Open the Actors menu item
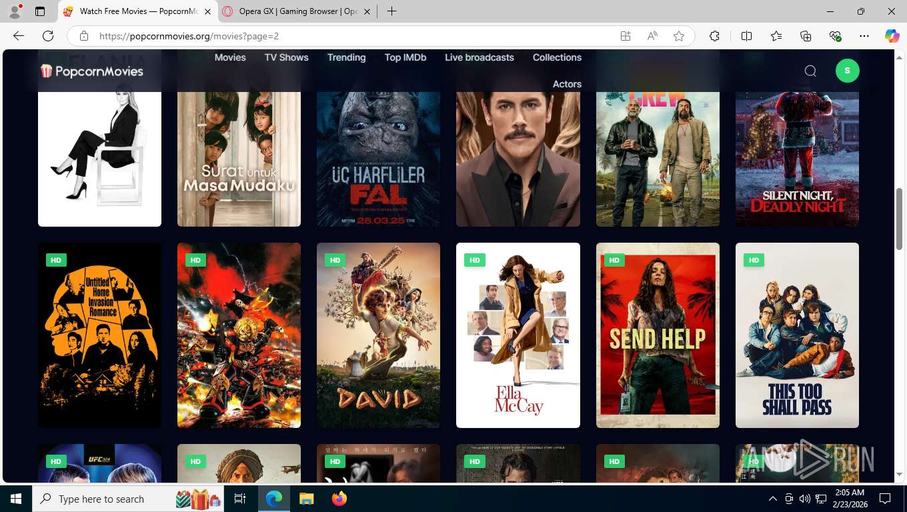Viewport: 907px width, 512px height. click(567, 84)
